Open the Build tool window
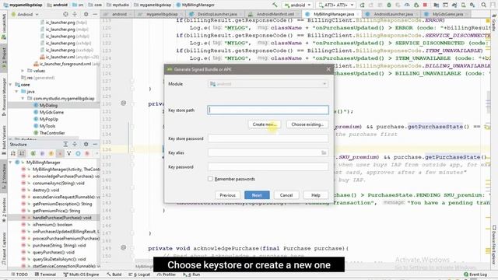 pos(114,275)
